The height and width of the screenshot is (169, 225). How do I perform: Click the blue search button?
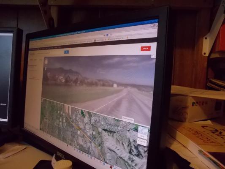[x=66, y=52]
